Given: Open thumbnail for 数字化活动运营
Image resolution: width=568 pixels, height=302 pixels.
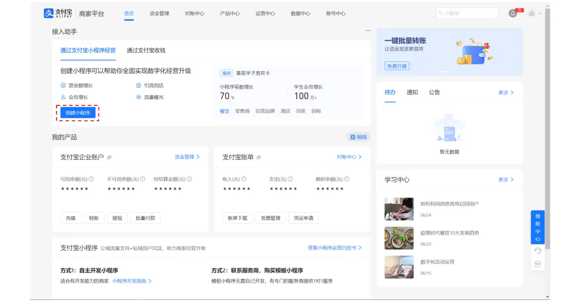Looking at the screenshot, I should (399, 267).
